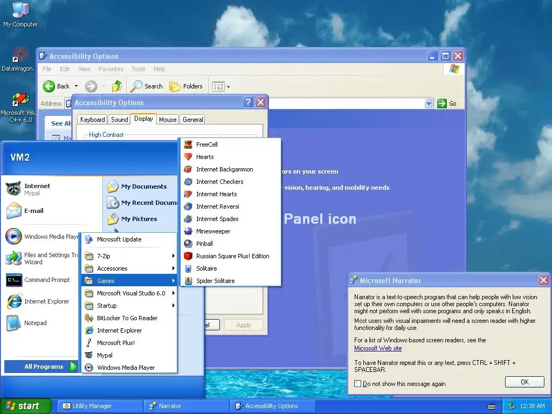The height and width of the screenshot is (414, 552).
Task: Start Internet Checkers
Action: (x=231, y=181)
